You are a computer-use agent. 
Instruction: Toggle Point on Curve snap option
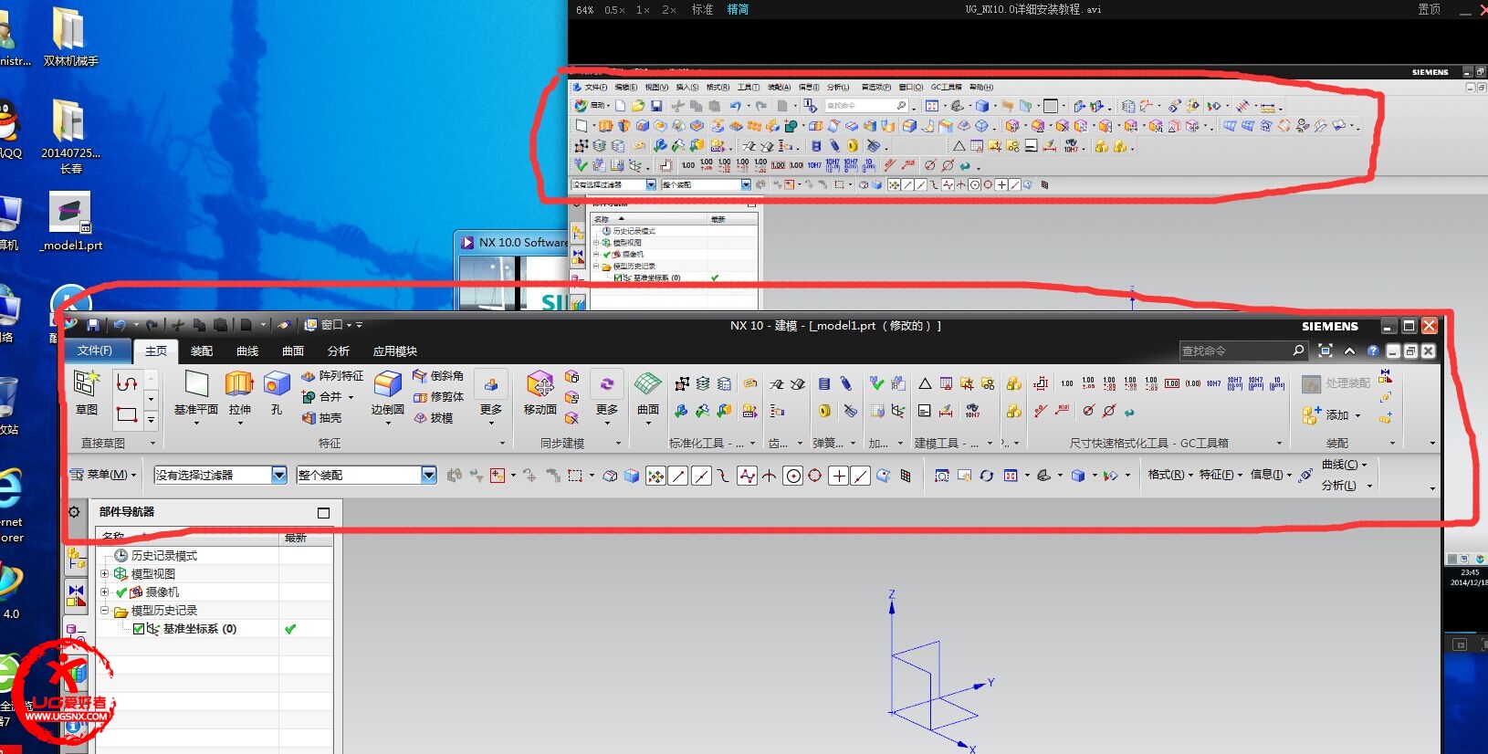[861, 476]
